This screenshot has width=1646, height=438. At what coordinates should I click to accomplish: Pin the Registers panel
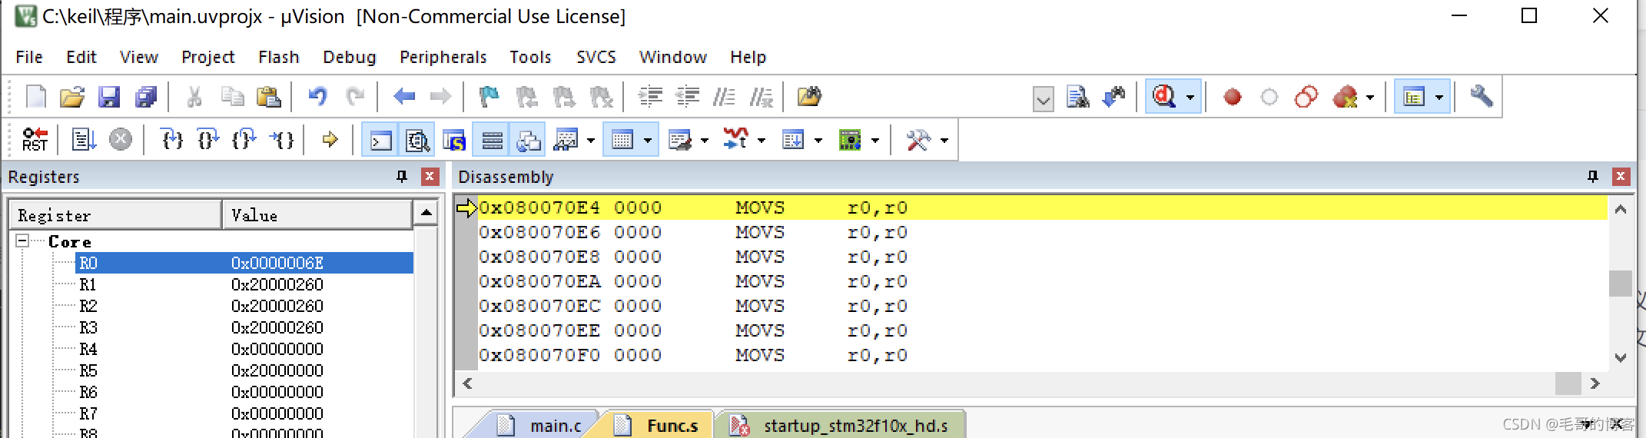click(402, 177)
